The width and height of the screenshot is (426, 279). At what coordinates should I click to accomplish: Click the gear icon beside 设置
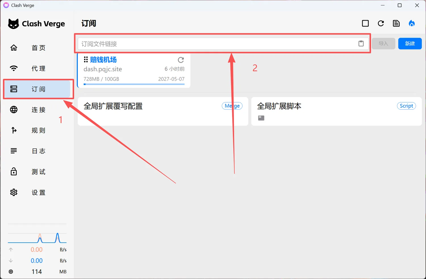point(14,192)
